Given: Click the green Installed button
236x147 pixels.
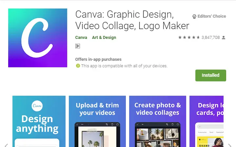Looking at the screenshot, I should [210, 75].
